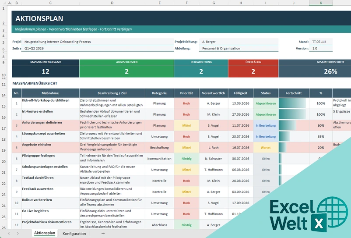Click priority 'Niedrig' in Pilotgruppe festlegen row
This screenshot has height=238, width=351.
point(186,159)
